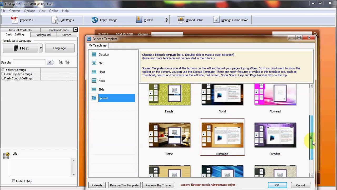Expand Flash Control Settings tree node
337x190 pixels.
tap(3, 78)
